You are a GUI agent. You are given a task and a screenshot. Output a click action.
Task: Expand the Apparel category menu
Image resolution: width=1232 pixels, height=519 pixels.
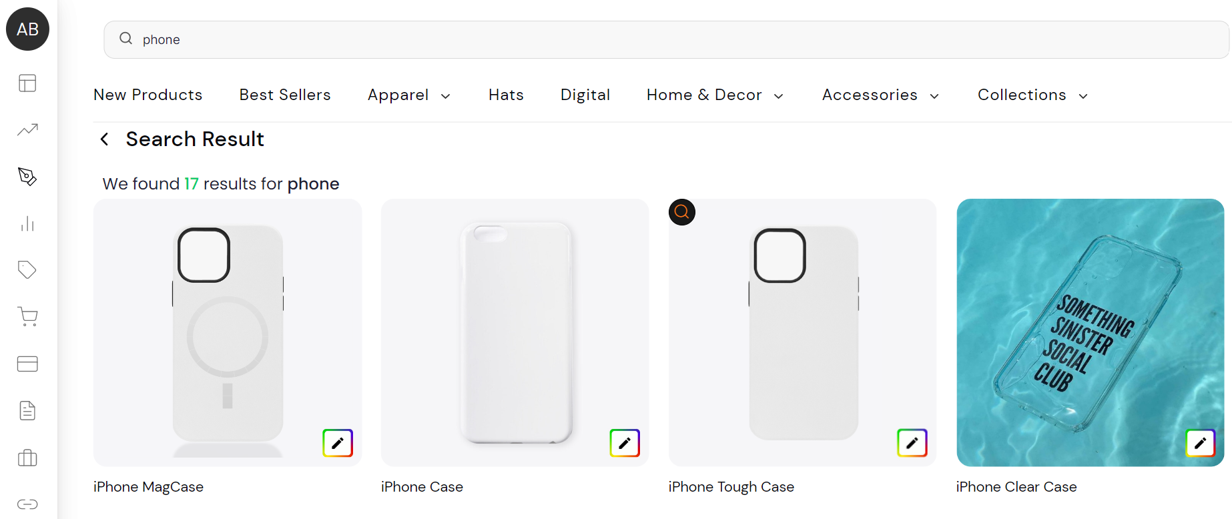409,95
